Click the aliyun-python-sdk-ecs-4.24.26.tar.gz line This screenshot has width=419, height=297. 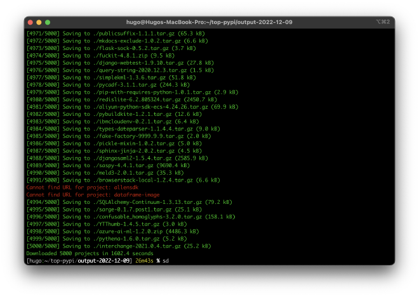click(132, 107)
